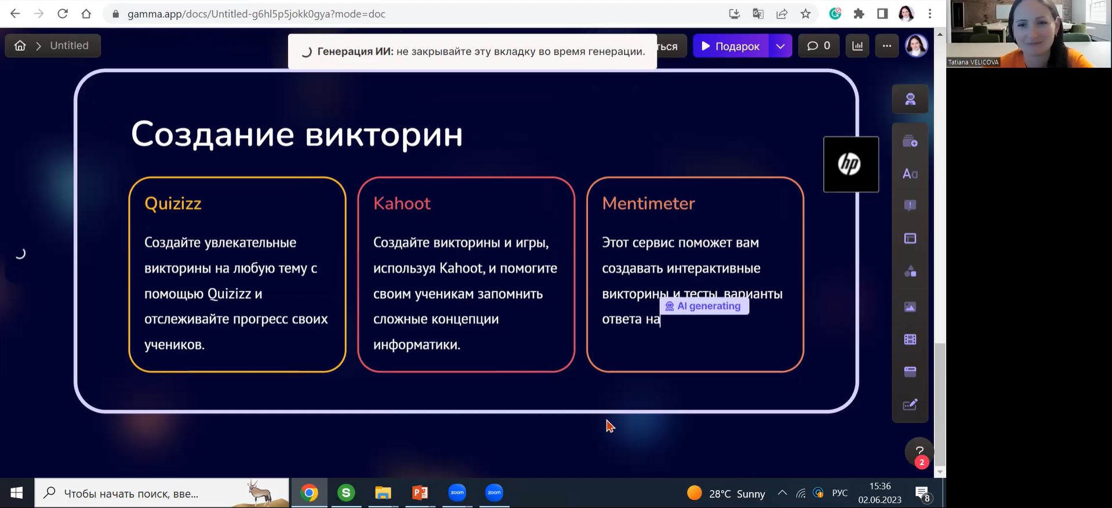1112x508 pixels.
Task: Select the layout options icon
Action: [910, 239]
